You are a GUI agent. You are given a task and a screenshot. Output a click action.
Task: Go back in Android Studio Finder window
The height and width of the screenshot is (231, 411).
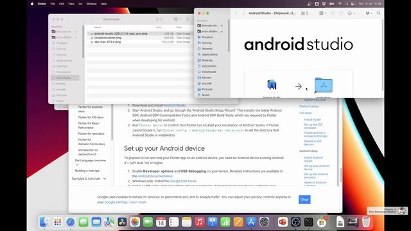(236, 13)
